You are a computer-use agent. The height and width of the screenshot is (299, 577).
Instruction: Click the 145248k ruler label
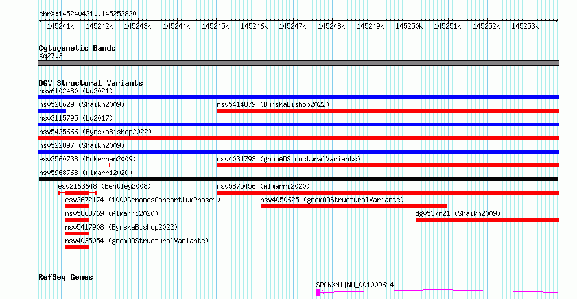331,26
